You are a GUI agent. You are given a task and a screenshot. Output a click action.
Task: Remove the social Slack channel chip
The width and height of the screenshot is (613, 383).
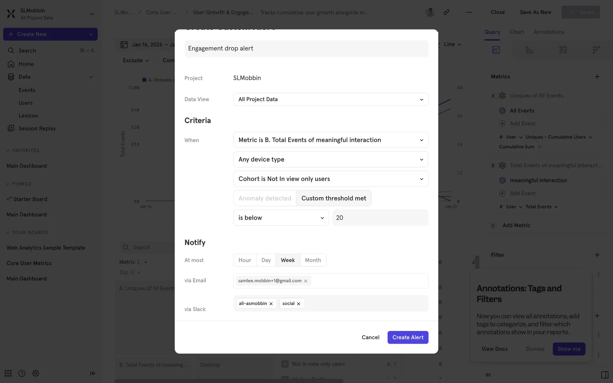(299, 304)
